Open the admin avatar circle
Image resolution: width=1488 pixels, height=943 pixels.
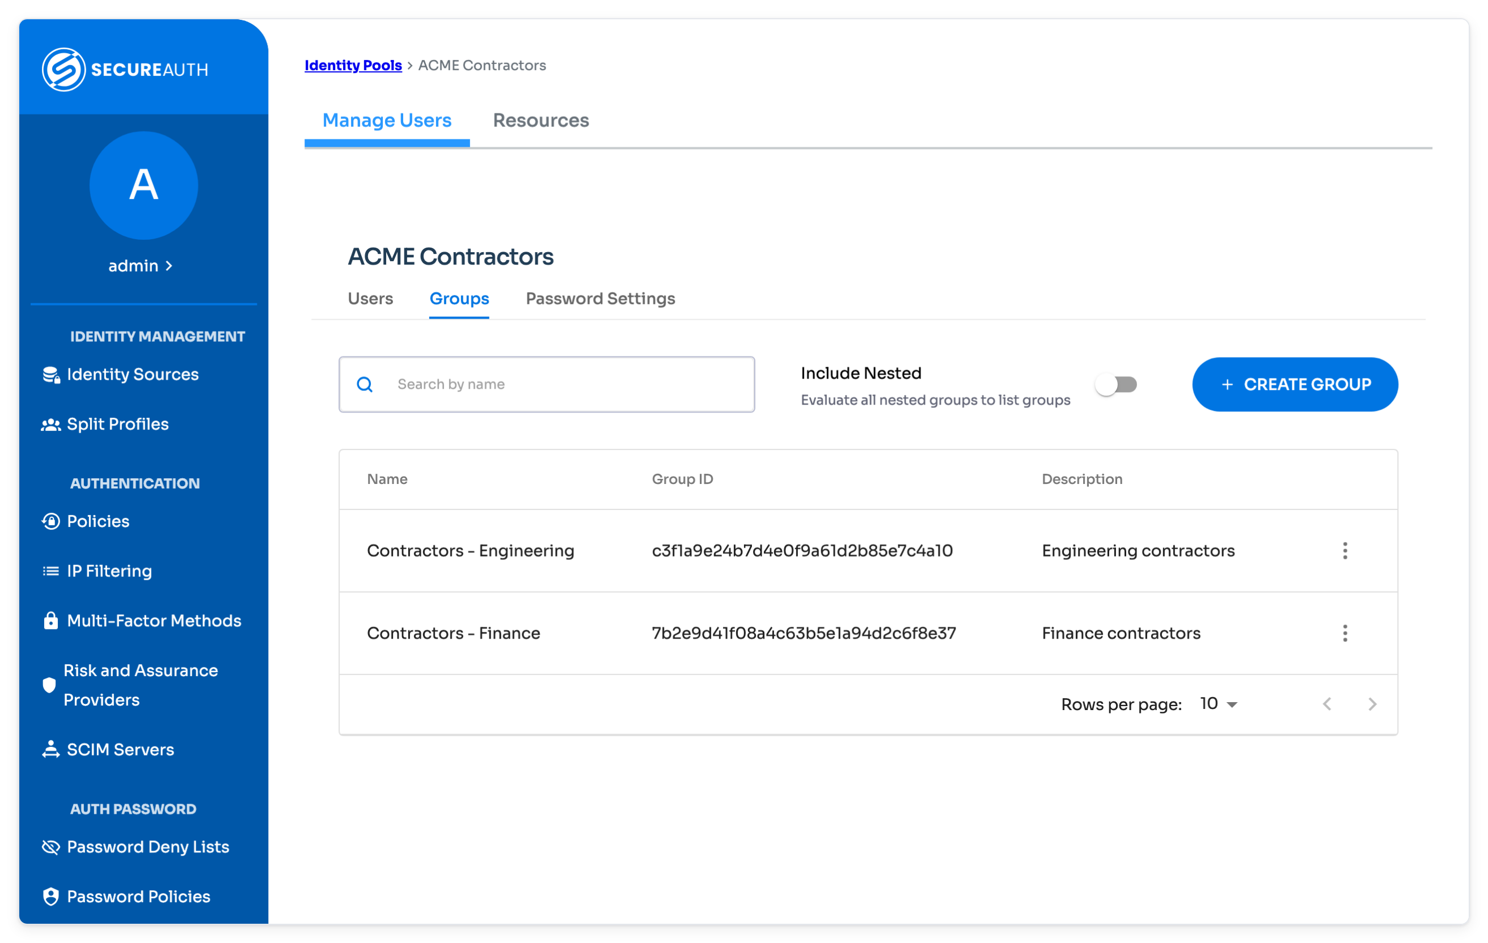[x=143, y=185]
